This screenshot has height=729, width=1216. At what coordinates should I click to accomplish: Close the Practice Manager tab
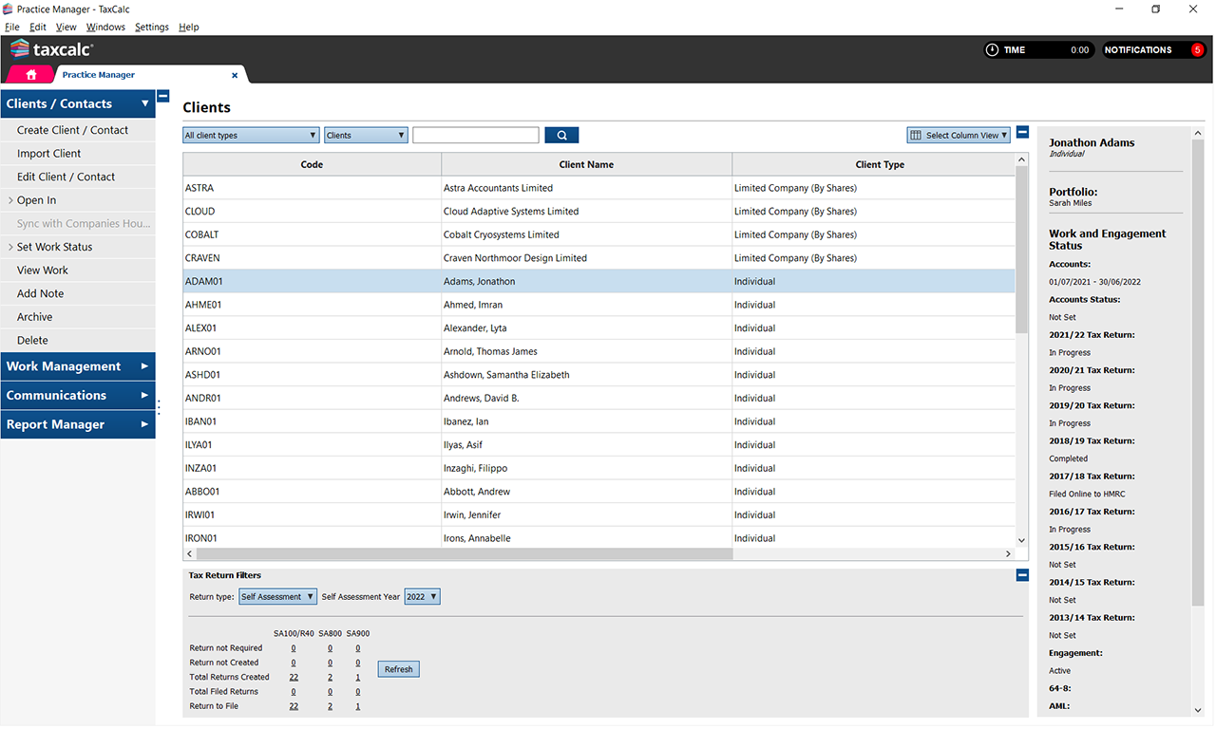click(x=235, y=75)
